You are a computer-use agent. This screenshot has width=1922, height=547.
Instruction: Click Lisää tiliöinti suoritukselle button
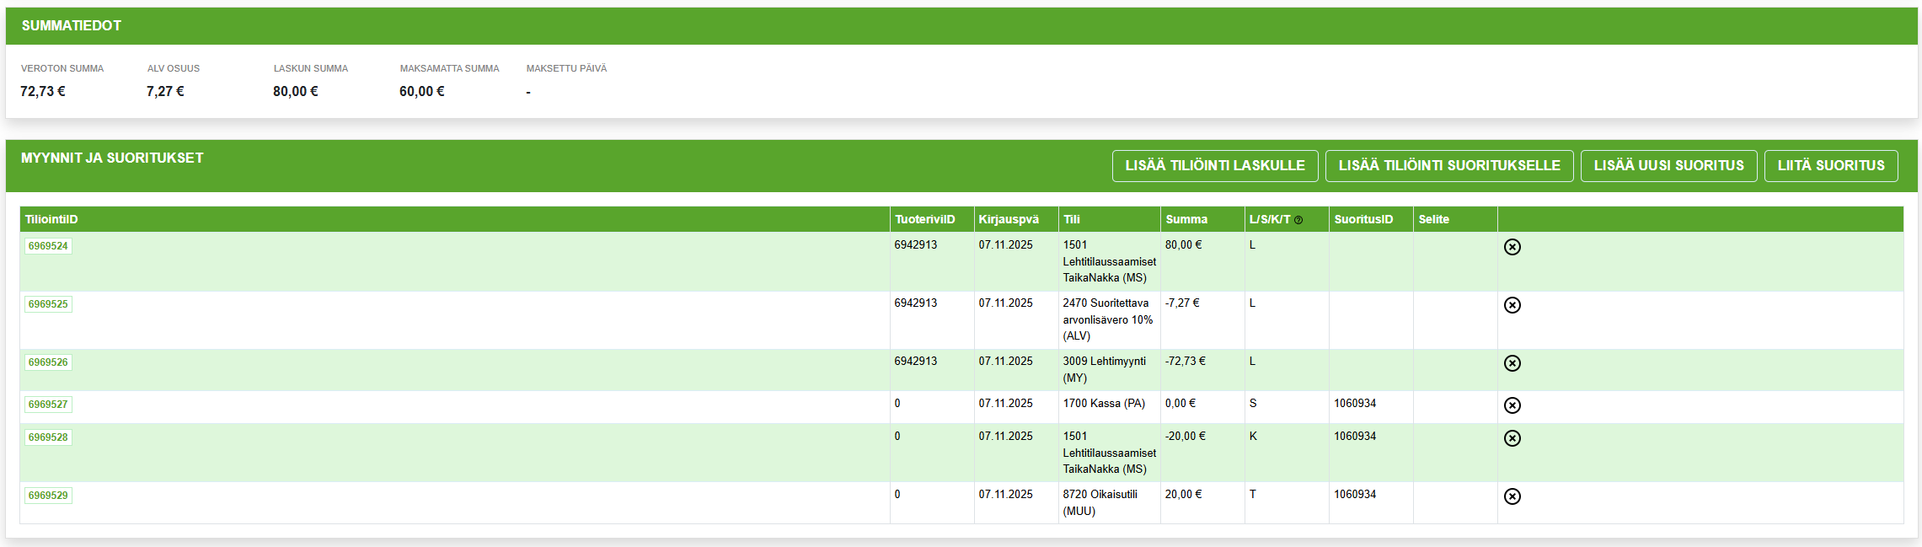1448,166
